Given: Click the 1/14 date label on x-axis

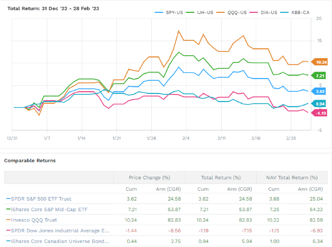Looking at the screenshot, I should click(81, 138).
